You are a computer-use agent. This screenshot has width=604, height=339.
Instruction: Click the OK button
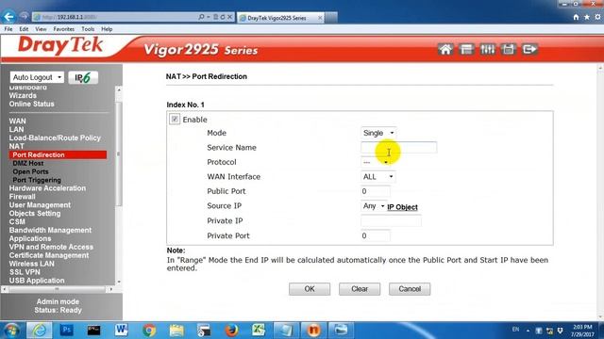click(310, 289)
